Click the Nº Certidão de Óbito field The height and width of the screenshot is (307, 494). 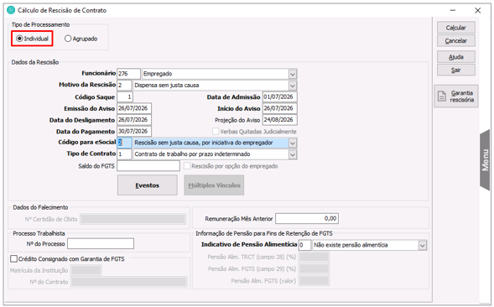(x=133, y=219)
